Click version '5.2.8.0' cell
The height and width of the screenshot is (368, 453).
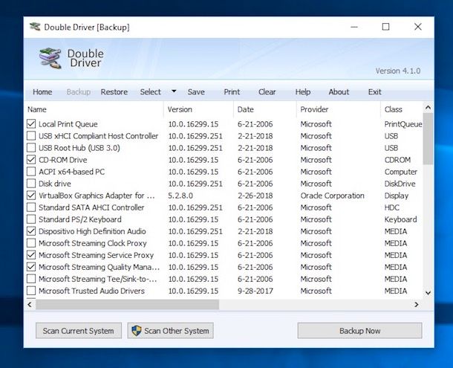(180, 196)
